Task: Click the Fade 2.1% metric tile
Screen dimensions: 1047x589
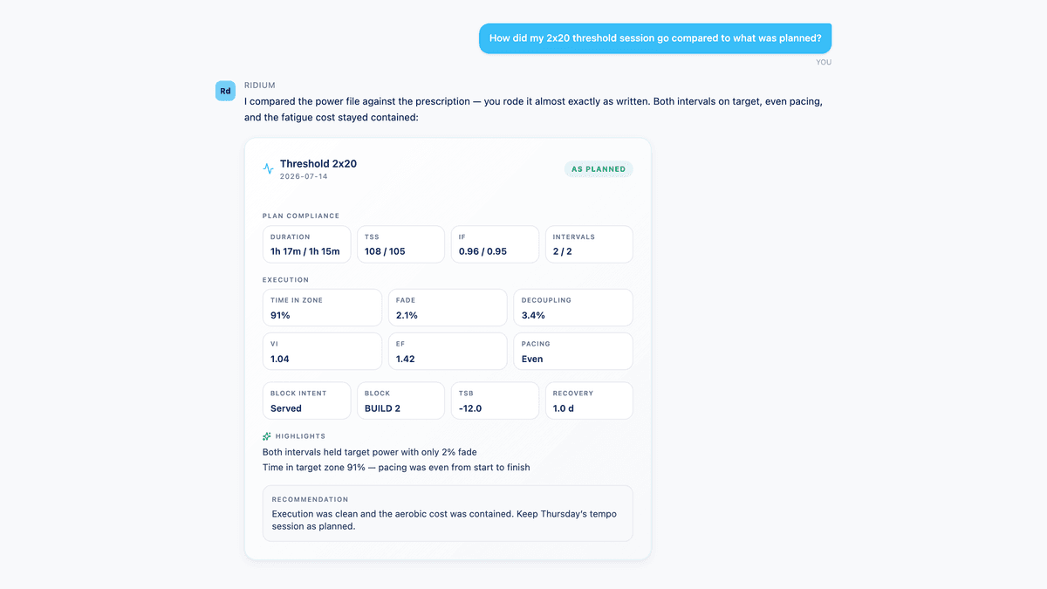Action: (x=448, y=308)
